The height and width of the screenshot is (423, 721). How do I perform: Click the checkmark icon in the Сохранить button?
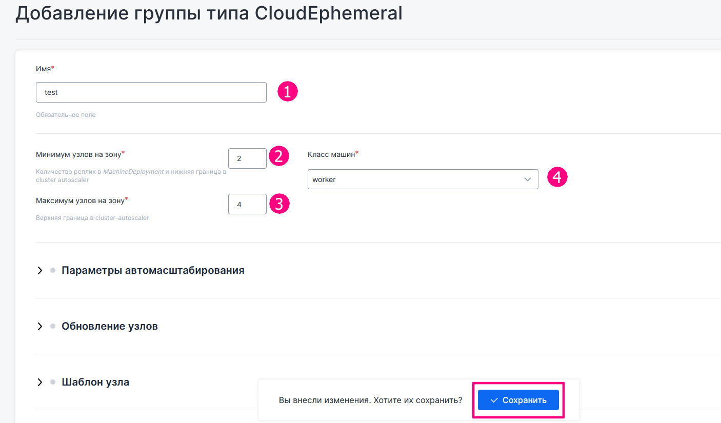click(x=494, y=400)
